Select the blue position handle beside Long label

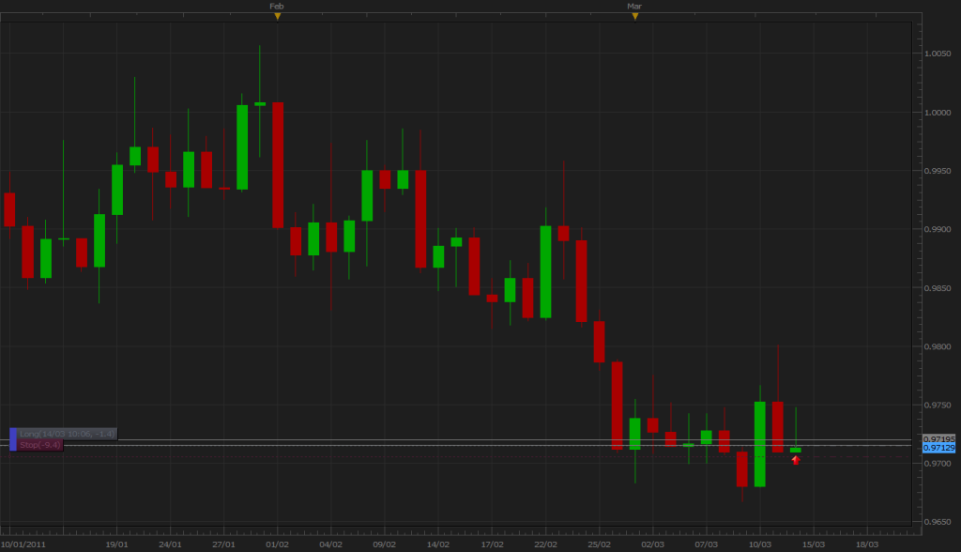tap(13, 439)
